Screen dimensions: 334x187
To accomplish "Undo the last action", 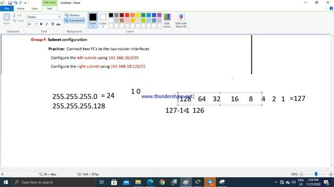I will pyautogui.click(x=15, y=3).
